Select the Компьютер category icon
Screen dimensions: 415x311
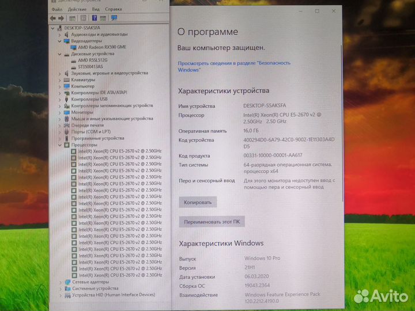click(x=67, y=86)
